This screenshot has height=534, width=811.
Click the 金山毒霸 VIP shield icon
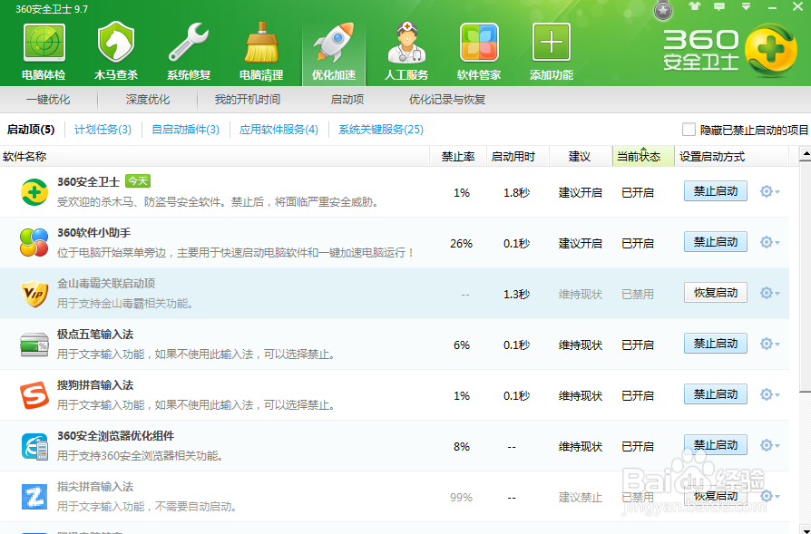pos(34,294)
